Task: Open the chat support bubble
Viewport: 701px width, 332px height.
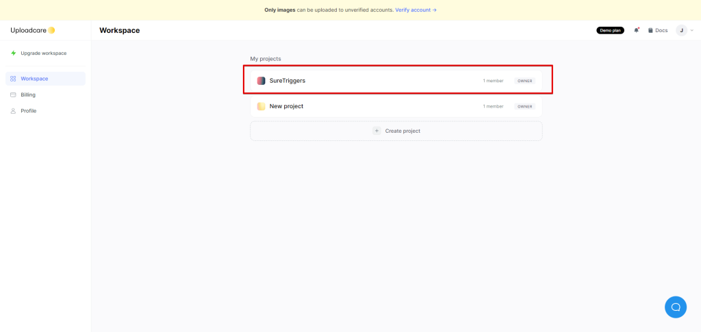Action: [x=675, y=307]
